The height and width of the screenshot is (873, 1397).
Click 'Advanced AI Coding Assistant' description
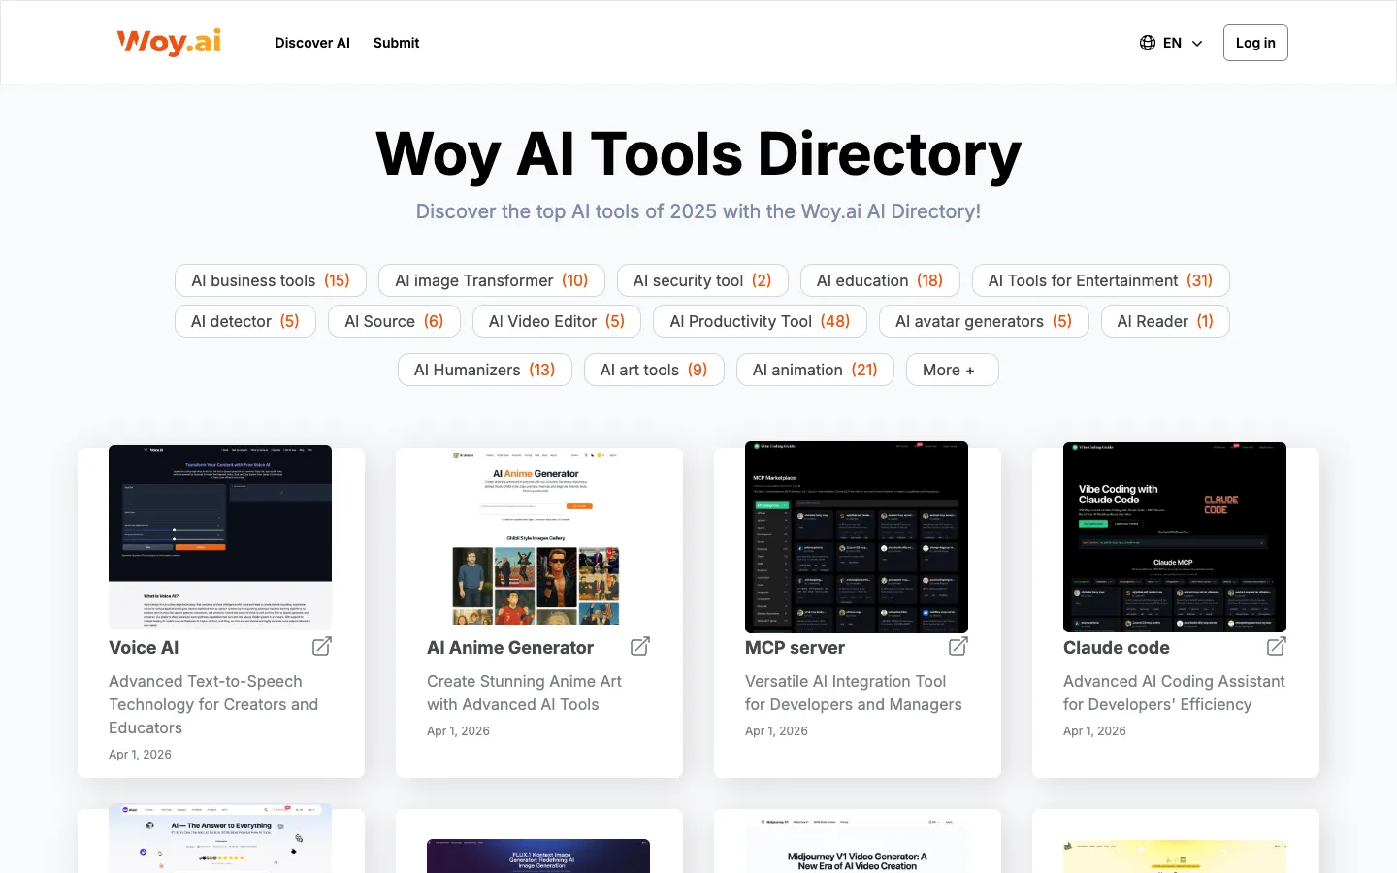click(x=1174, y=693)
